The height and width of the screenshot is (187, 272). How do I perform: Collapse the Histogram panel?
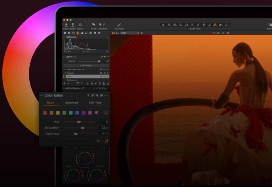(x=64, y=37)
